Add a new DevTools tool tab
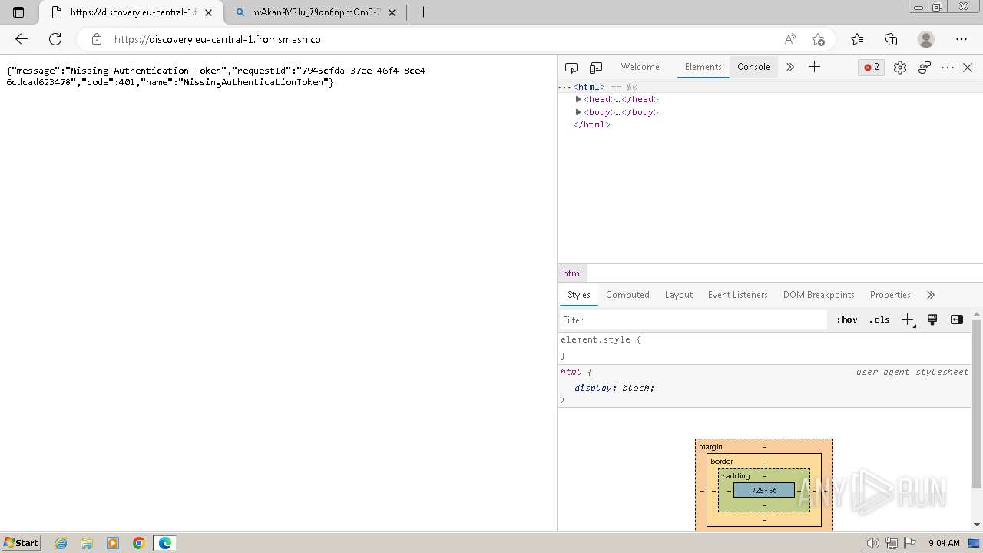Screen dimensions: 983x553 click(815, 67)
